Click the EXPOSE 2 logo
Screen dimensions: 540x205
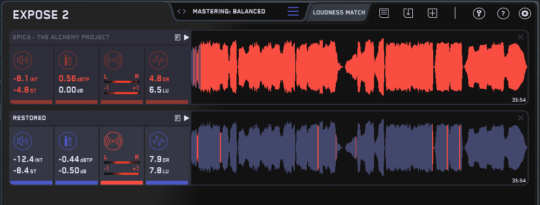[x=40, y=15]
